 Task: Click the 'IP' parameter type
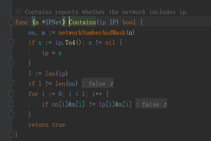[112, 22]
